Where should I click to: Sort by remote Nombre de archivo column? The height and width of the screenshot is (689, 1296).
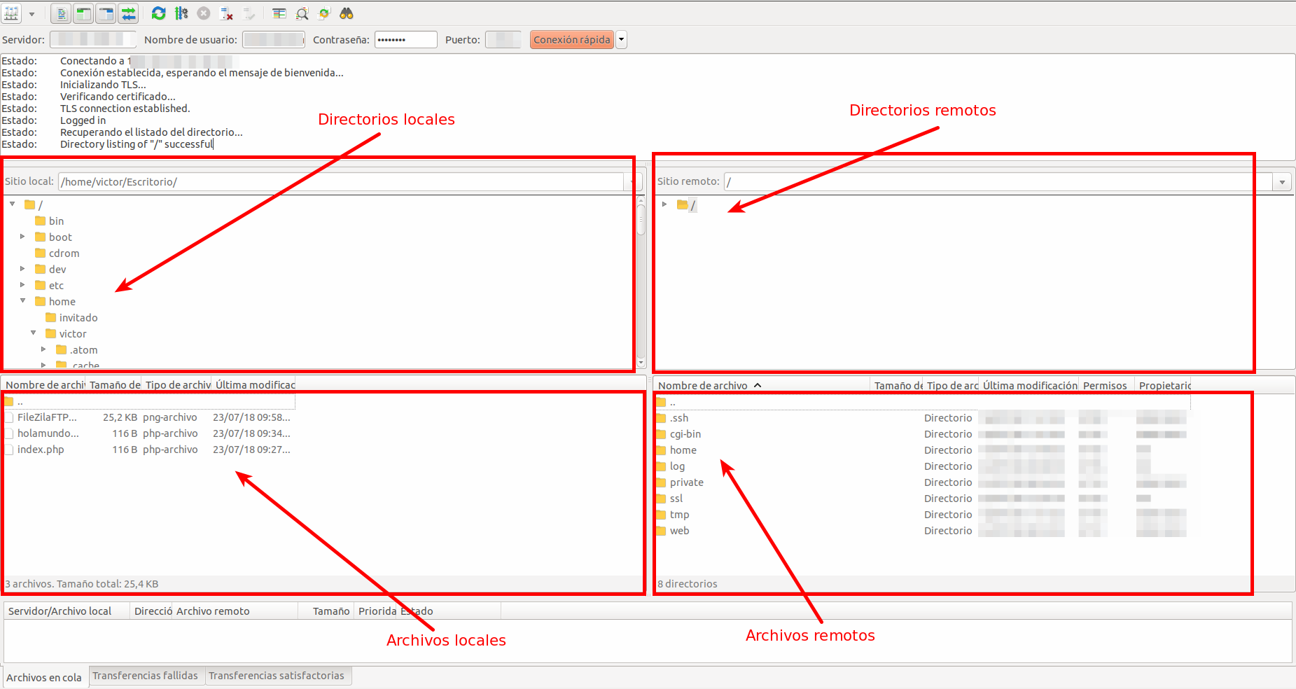(703, 385)
